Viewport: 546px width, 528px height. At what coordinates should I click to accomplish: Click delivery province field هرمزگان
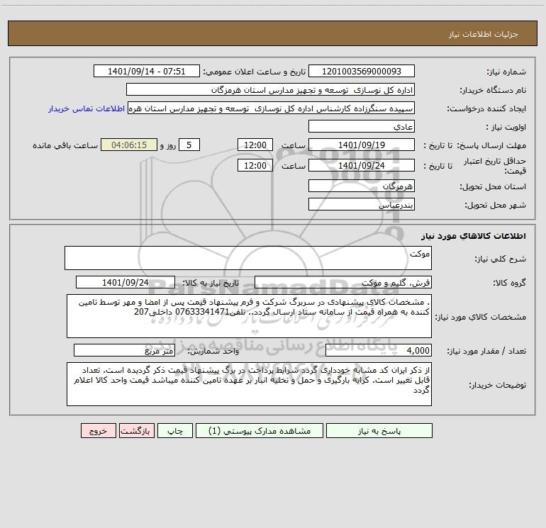[x=362, y=186]
